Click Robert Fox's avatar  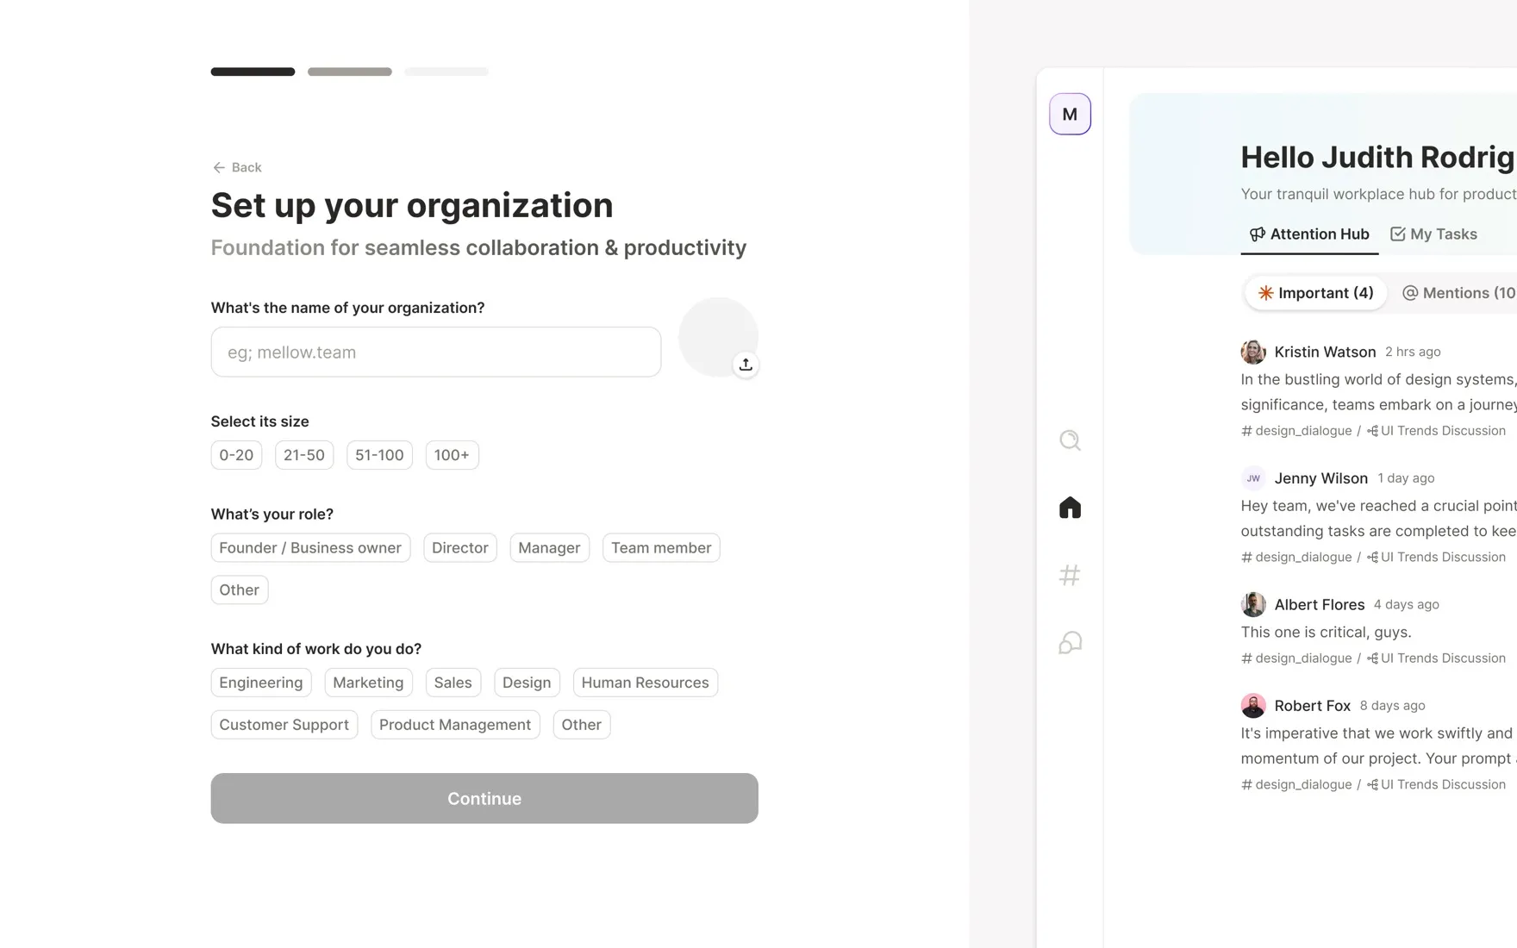click(x=1253, y=705)
